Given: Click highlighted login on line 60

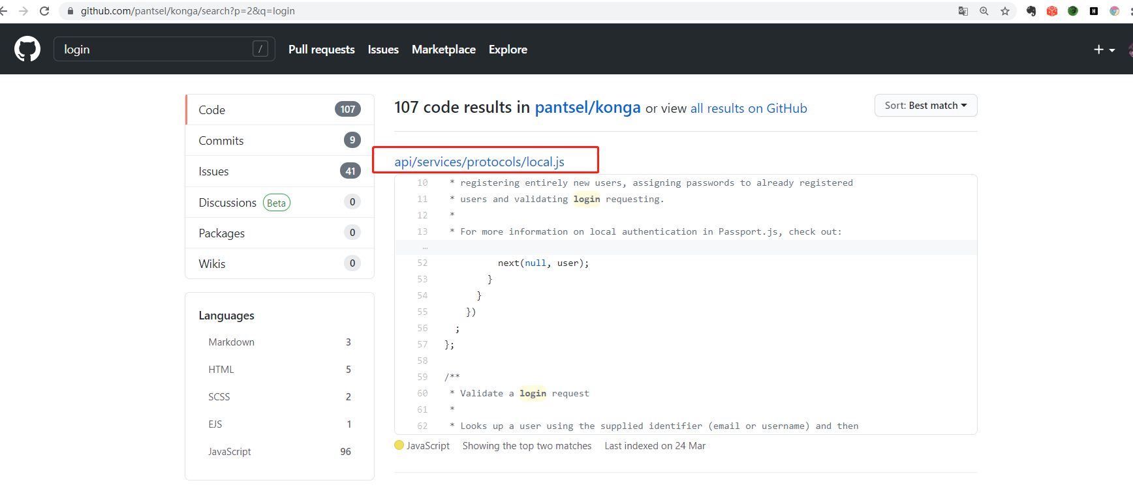Looking at the screenshot, I should click(x=533, y=393).
